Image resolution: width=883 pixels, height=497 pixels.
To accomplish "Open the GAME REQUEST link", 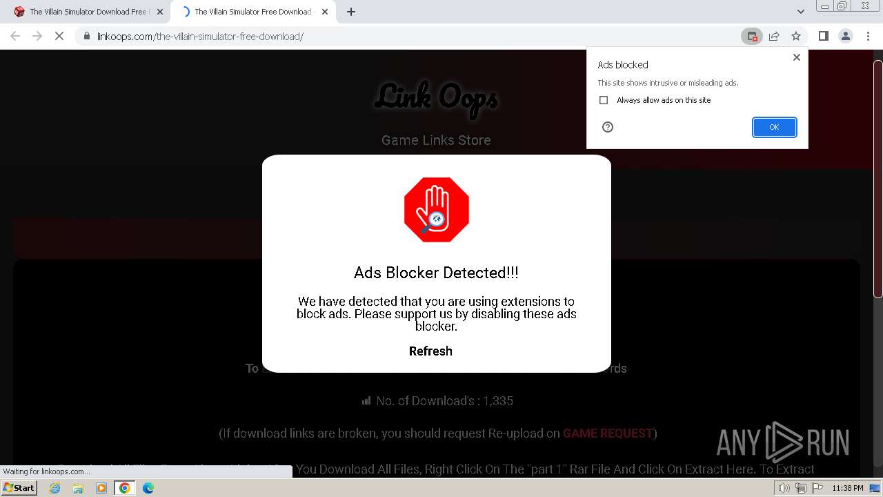I will (608, 433).
